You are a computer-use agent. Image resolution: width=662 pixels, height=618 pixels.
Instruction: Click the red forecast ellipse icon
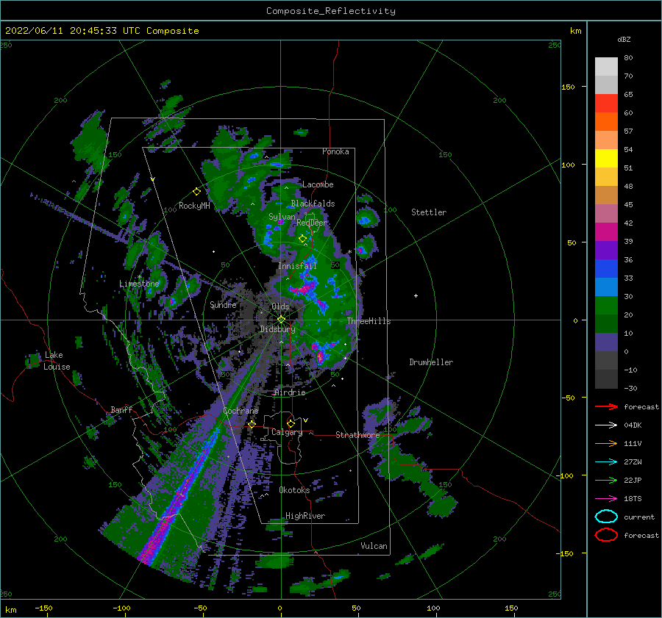coord(606,535)
